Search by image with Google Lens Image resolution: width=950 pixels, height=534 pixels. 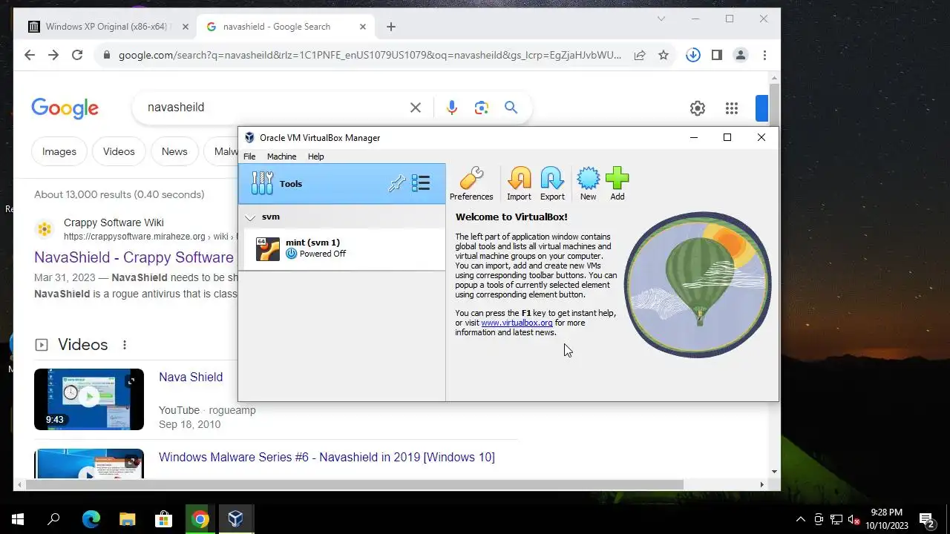coord(482,108)
